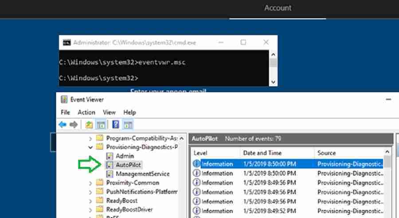The image size is (399, 218).
Task: Select the ManagementService log icon
Action: point(110,174)
